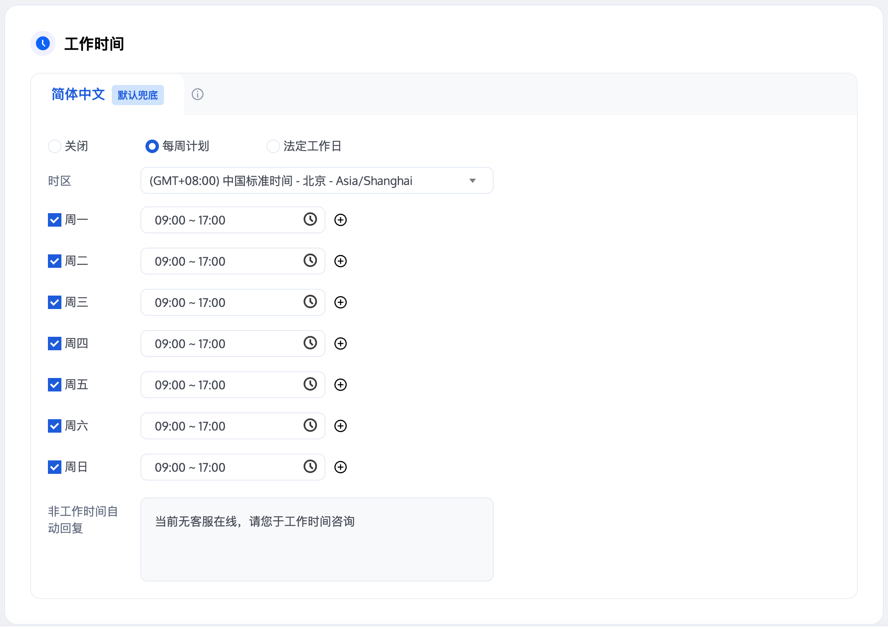Select the 关闭 radio option
This screenshot has width=888, height=629.
point(55,146)
